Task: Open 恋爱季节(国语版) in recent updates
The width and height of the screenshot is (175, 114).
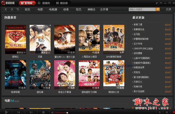Action: (x=142, y=63)
